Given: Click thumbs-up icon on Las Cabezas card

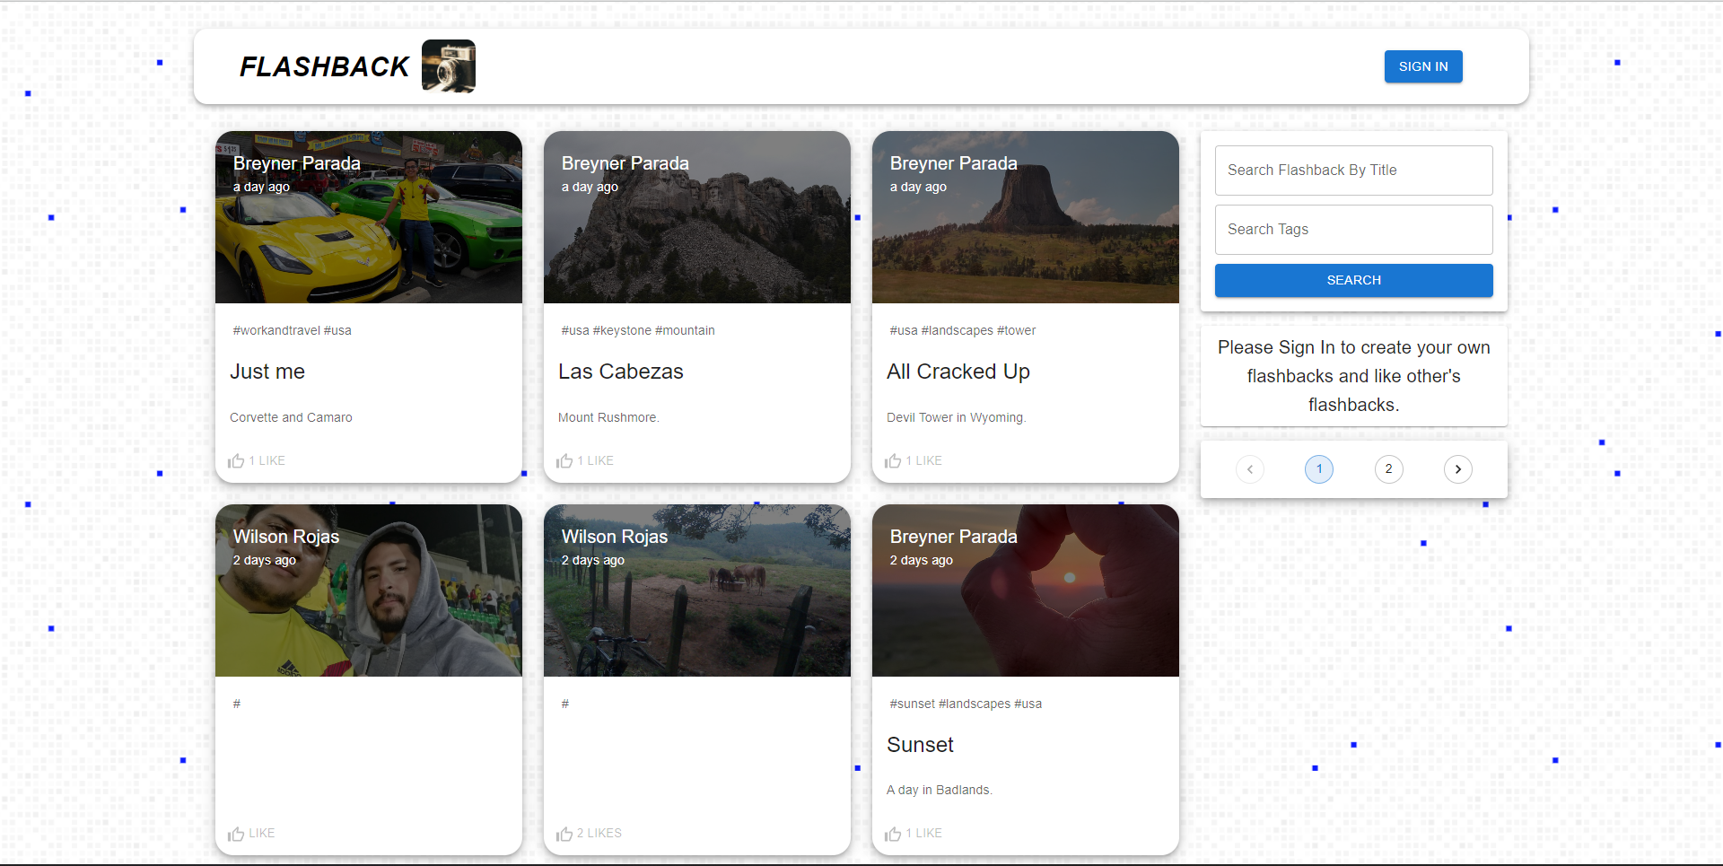Looking at the screenshot, I should coord(564,461).
